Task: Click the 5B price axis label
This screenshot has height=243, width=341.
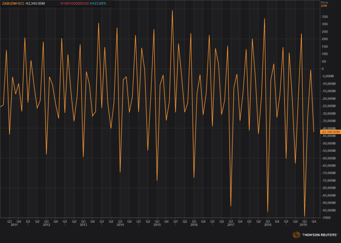Action: 324,62
